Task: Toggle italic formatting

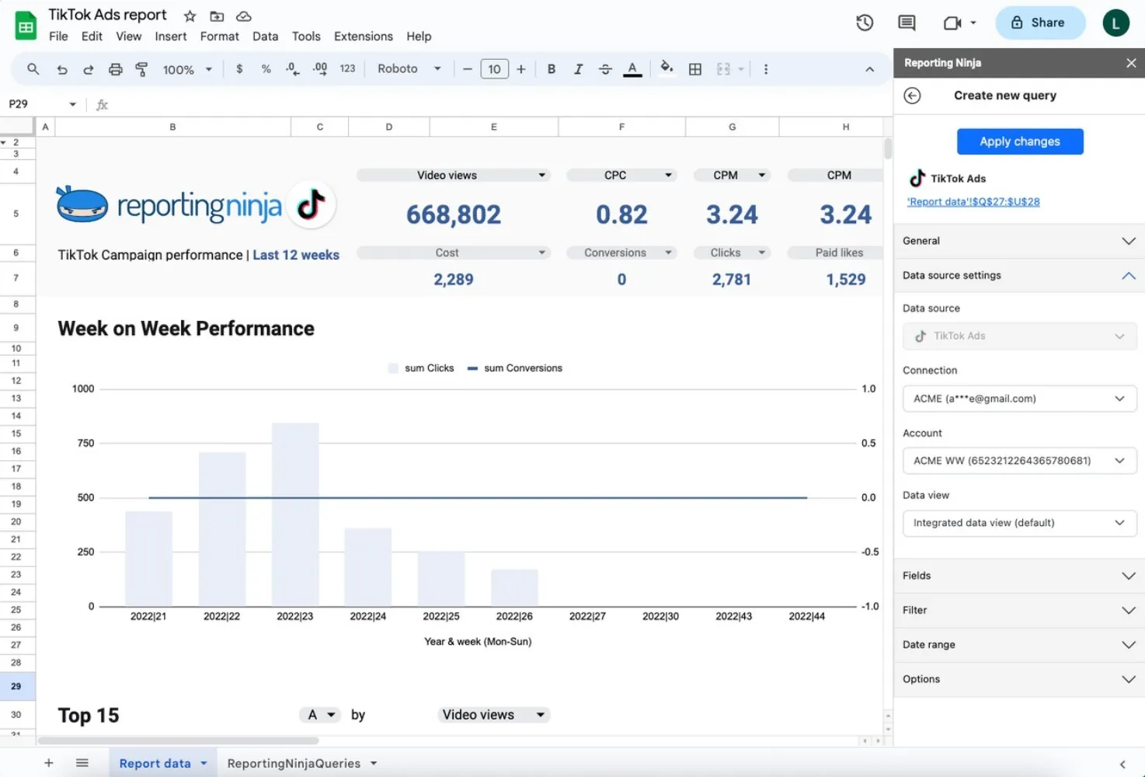Action: point(578,69)
